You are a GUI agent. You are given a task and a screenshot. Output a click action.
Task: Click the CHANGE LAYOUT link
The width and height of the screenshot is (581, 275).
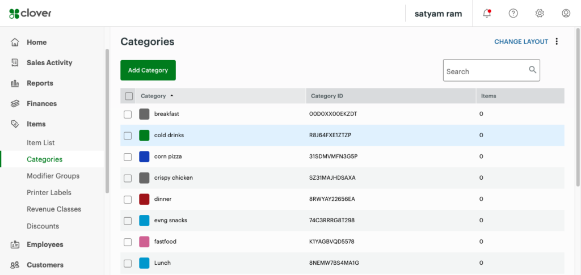click(521, 42)
